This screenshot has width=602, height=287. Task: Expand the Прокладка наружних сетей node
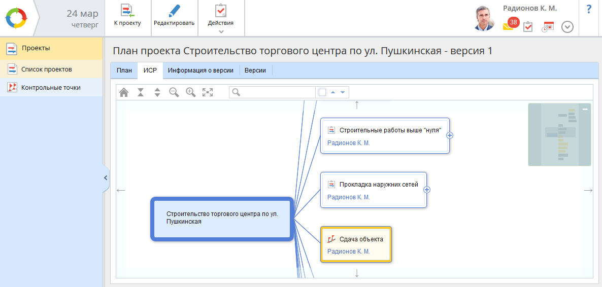(427, 190)
